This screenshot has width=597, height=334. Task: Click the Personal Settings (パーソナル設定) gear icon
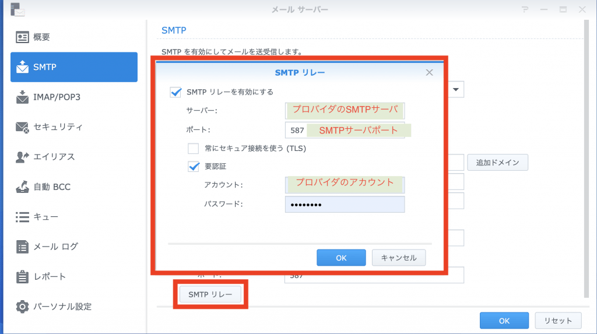click(x=23, y=307)
